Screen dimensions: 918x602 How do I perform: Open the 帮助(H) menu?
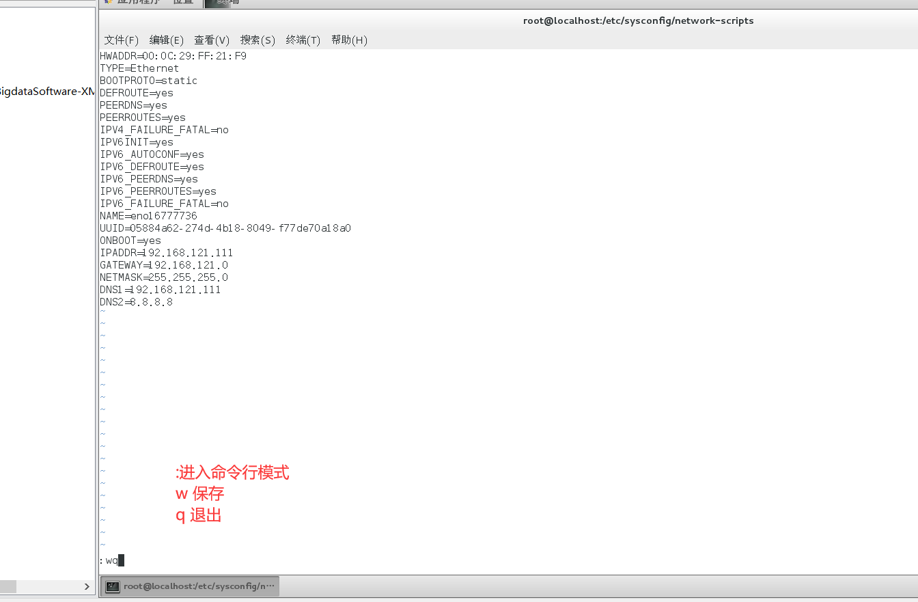pos(349,40)
